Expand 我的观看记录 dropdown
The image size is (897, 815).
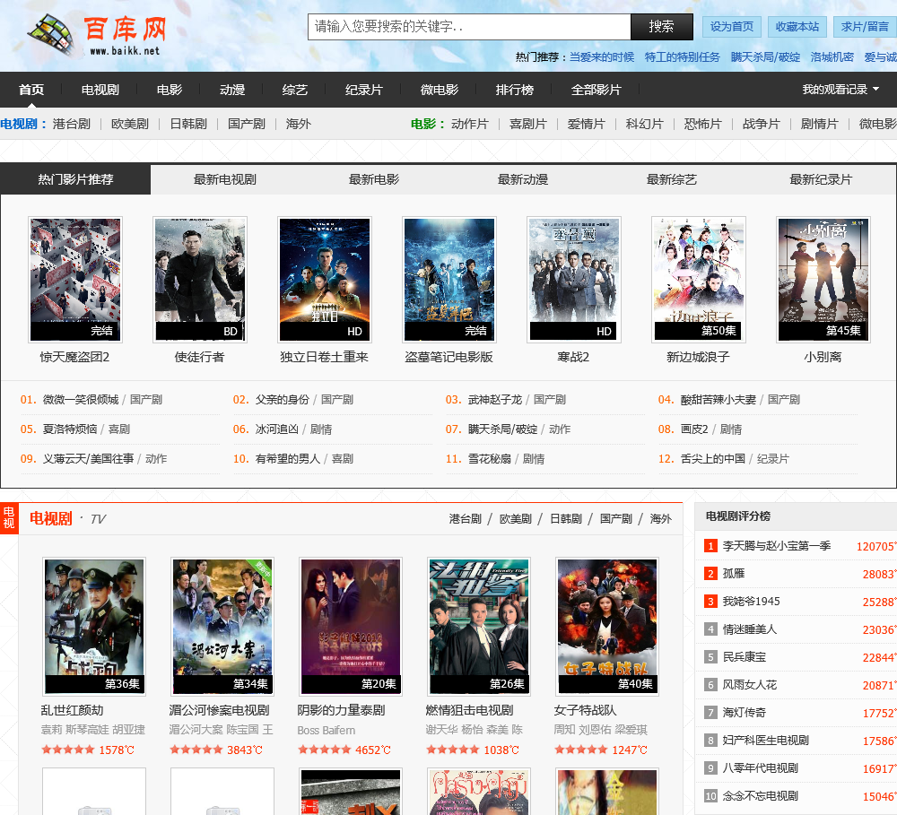(840, 90)
